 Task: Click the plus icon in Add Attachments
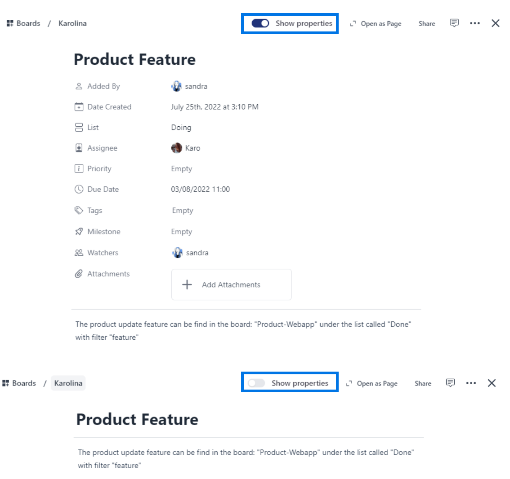point(187,284)
